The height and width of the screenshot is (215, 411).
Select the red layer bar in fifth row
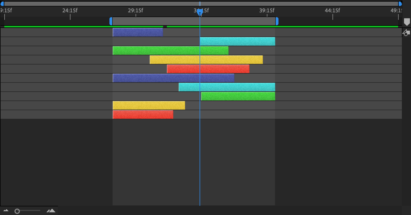pos(208,69)
